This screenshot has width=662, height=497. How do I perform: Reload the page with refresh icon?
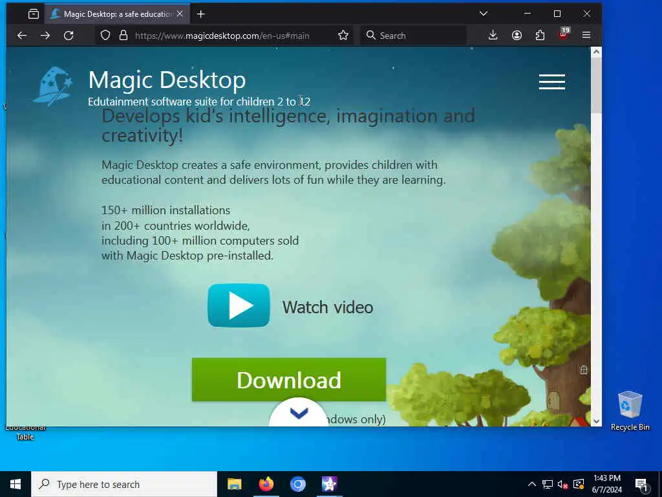pyautogui.click(x=69, y=36)
